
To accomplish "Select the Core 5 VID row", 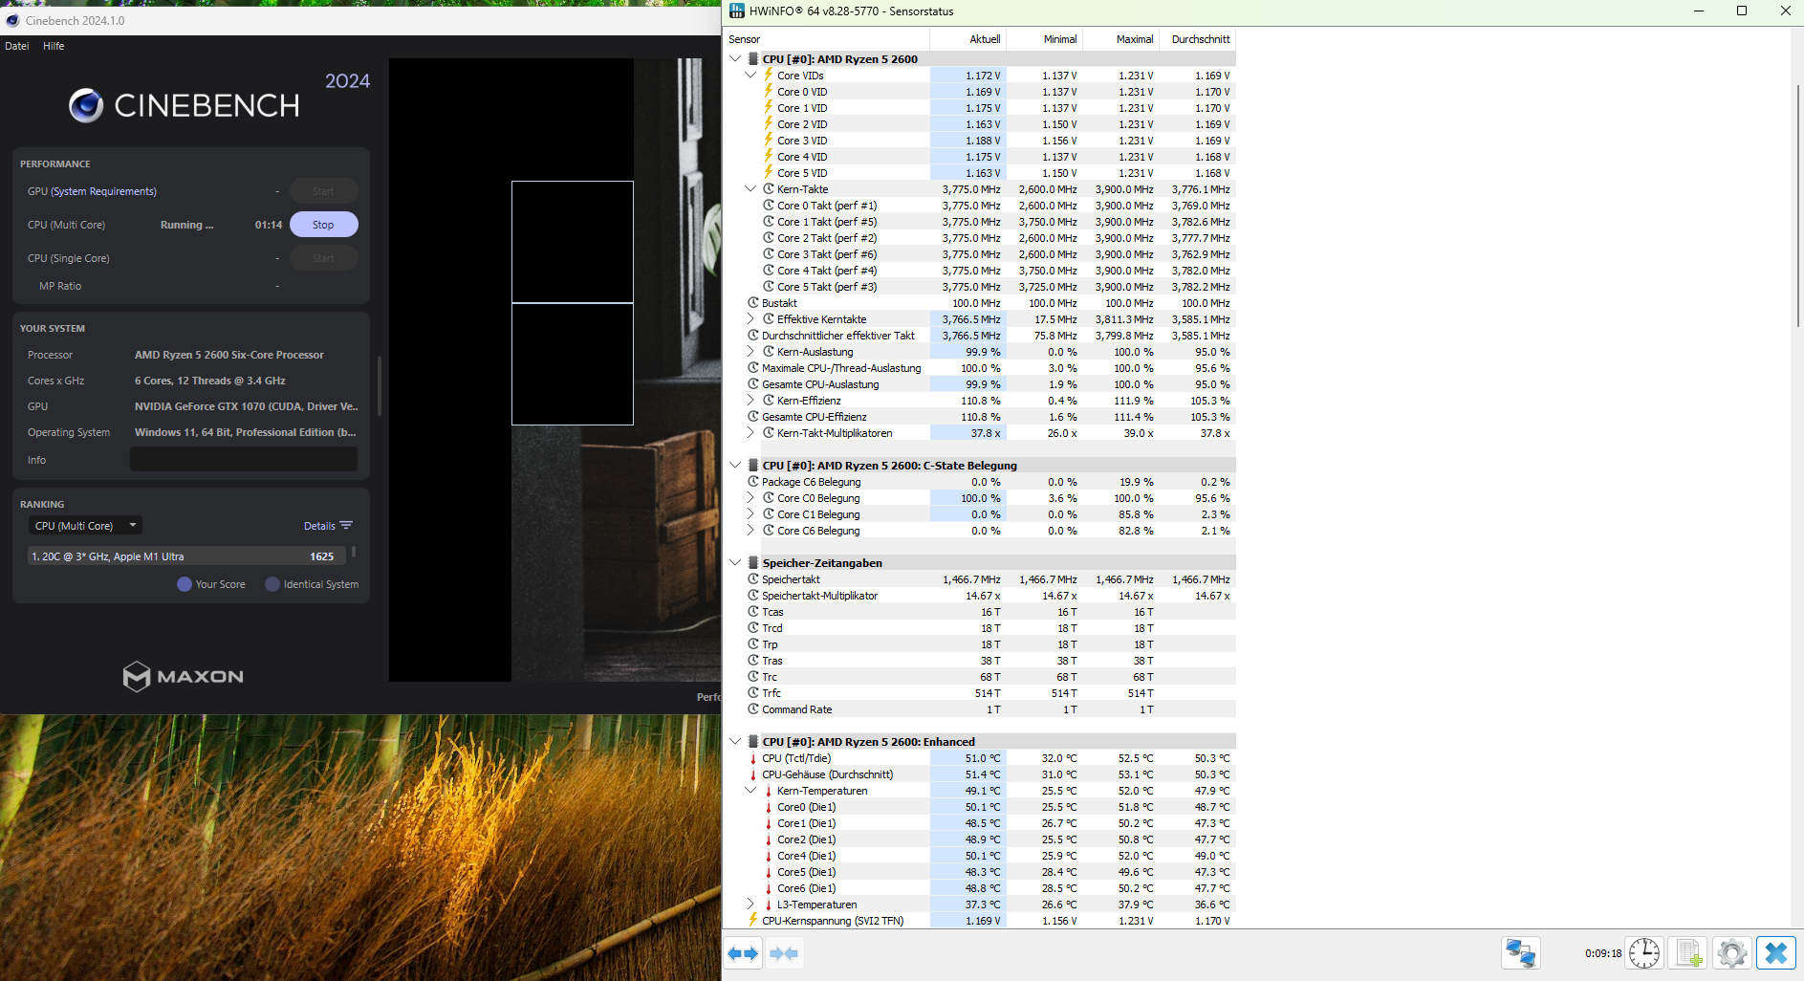I will (x=980, y=173).
